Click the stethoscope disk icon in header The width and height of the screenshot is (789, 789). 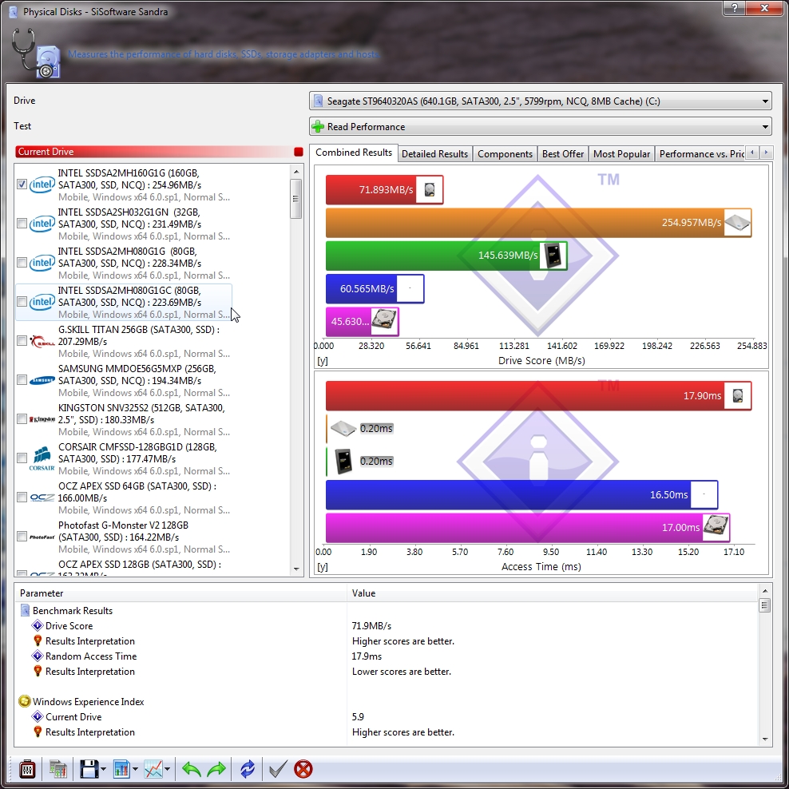pyautogui.click(x=35, y=54)
